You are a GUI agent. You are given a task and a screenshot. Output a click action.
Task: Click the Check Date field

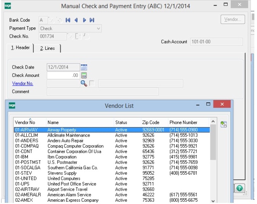pos(63,67)
